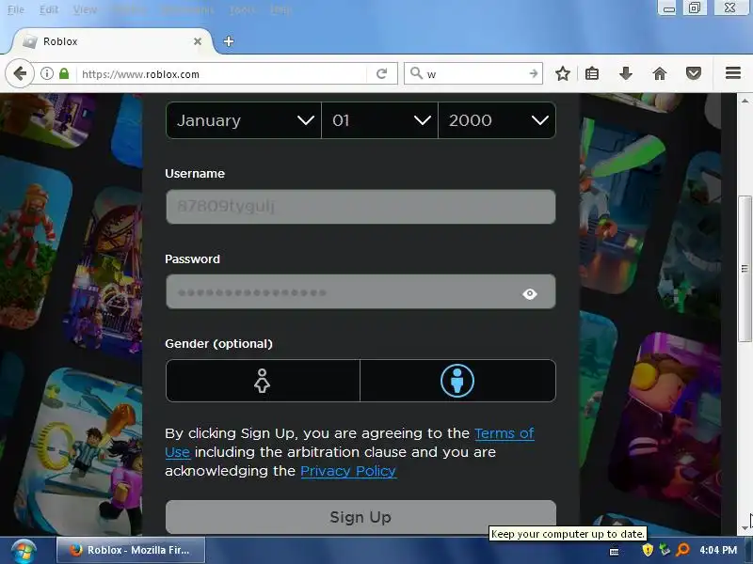Click the Pocket save icon
The image size is (753, 564).
[694, 73]
